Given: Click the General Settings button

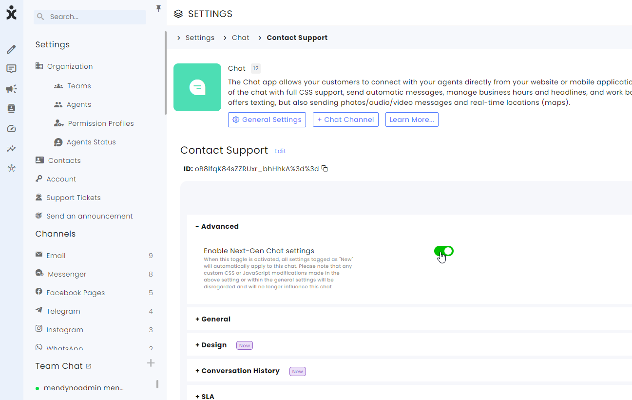Looking at the screenshot, I should tap(267, 120).
